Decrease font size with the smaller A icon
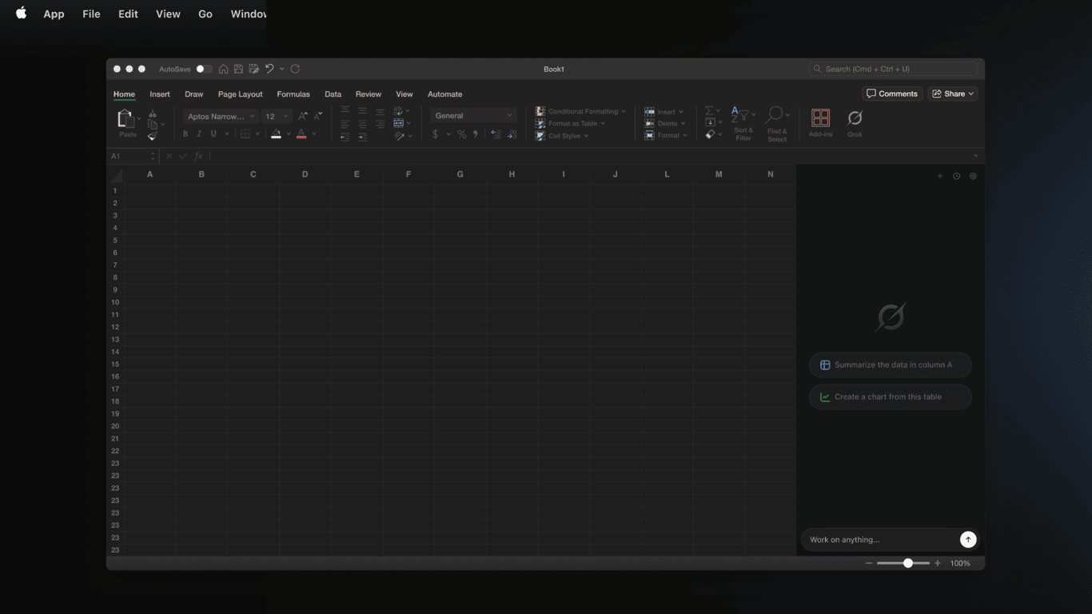The width and height of the screenshot is (1092, 614). pyautogui.click(x=318, y=117)
